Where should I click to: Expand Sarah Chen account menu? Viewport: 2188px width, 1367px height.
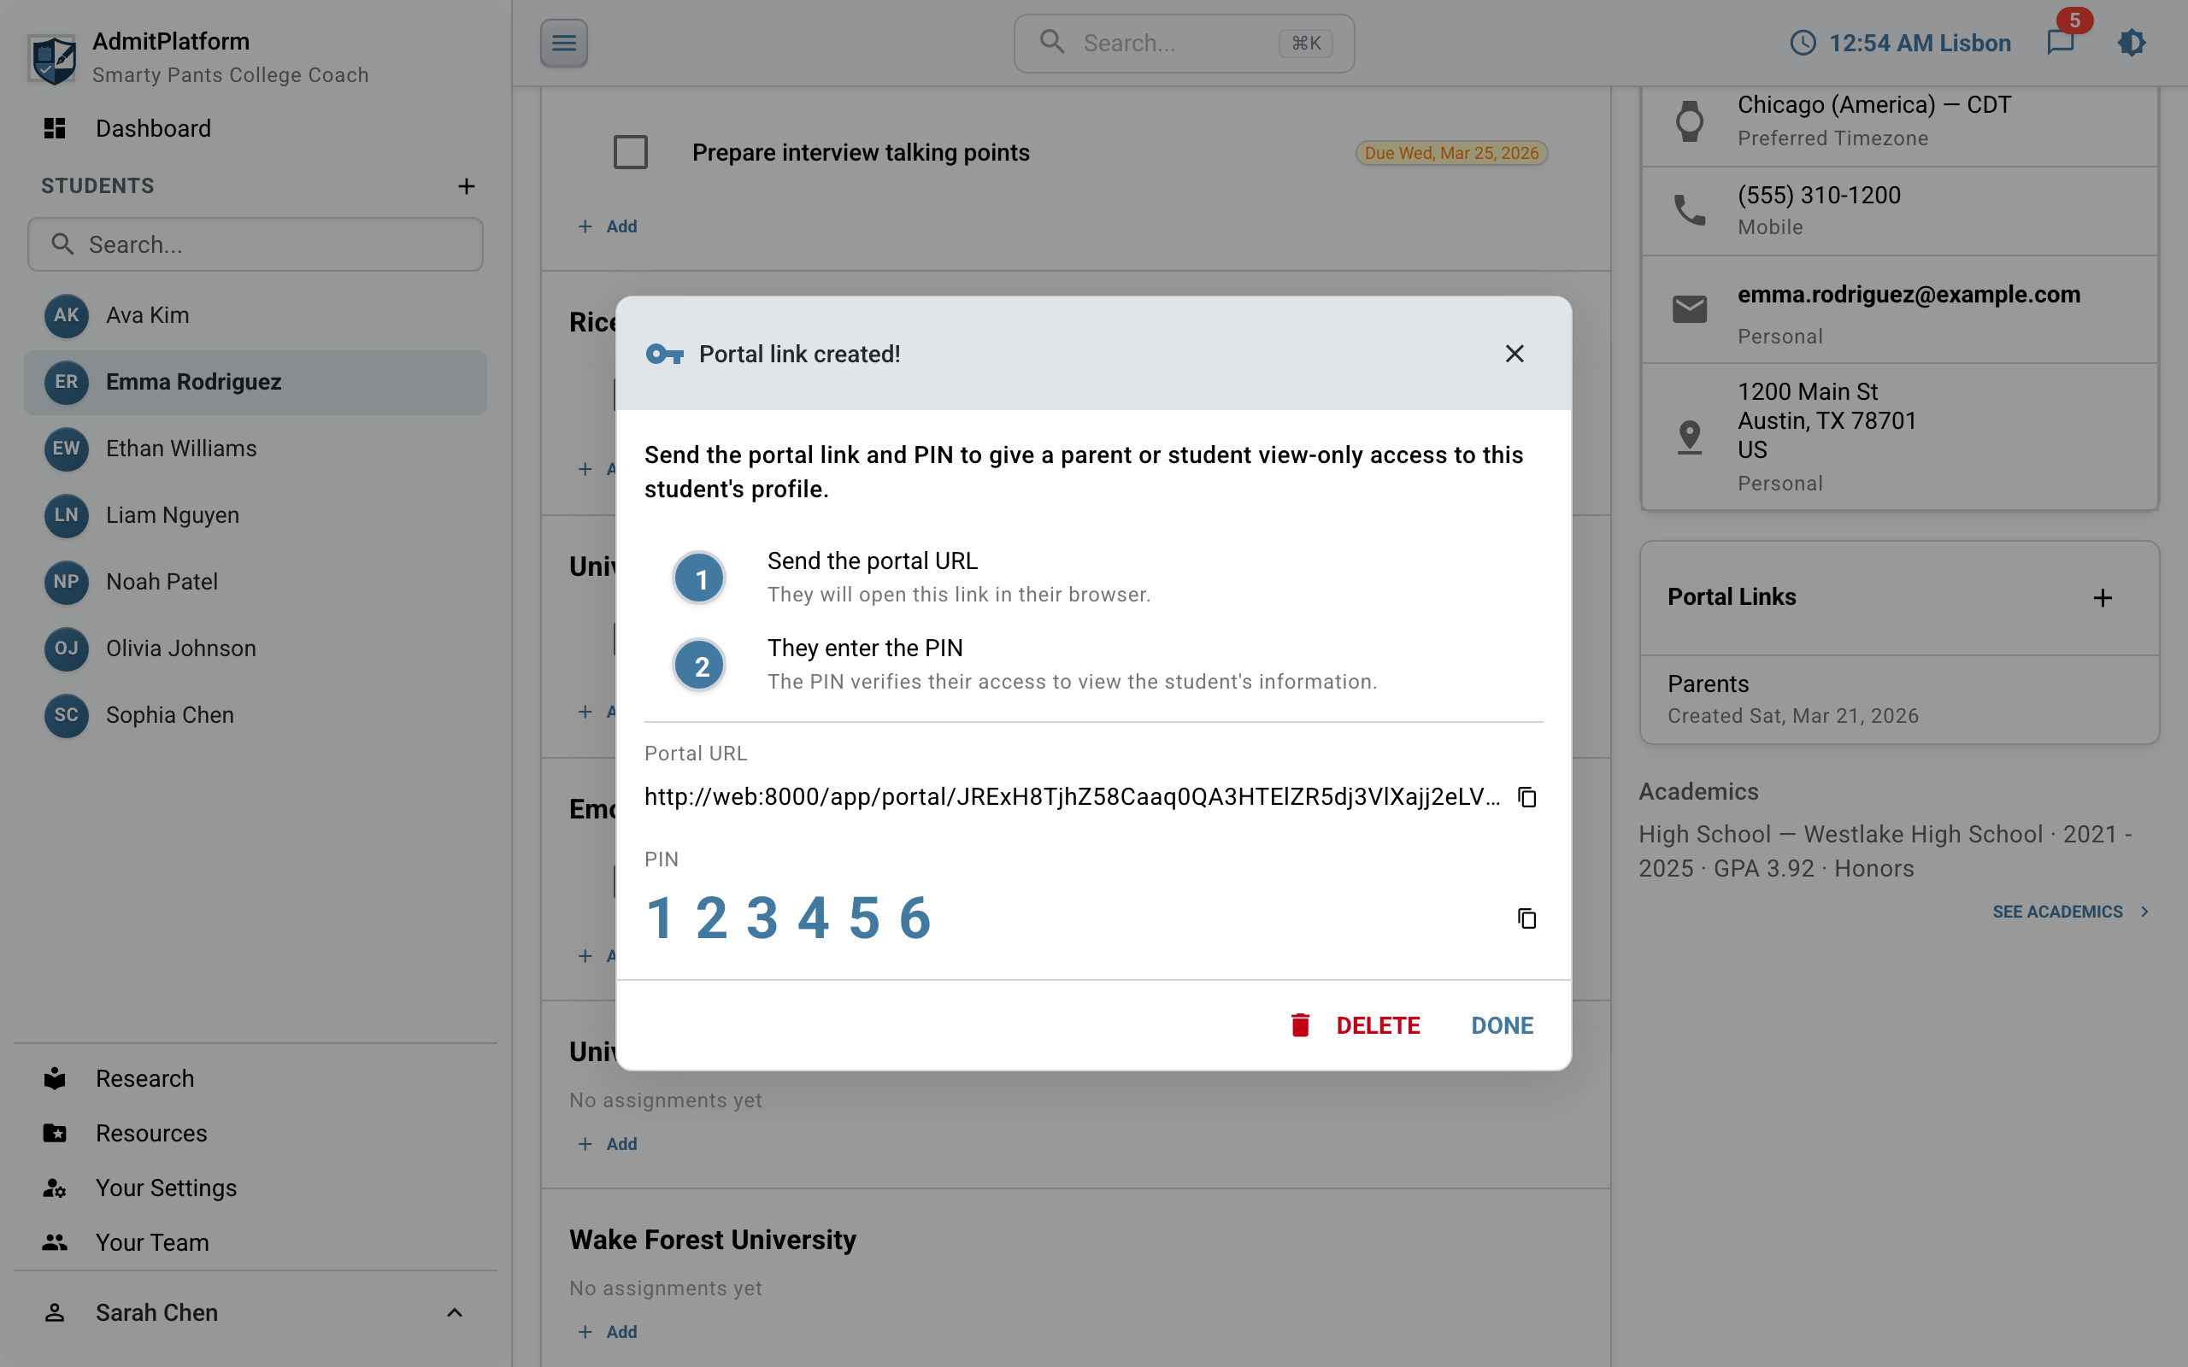pyautogui.click(x=454, y=1311)
